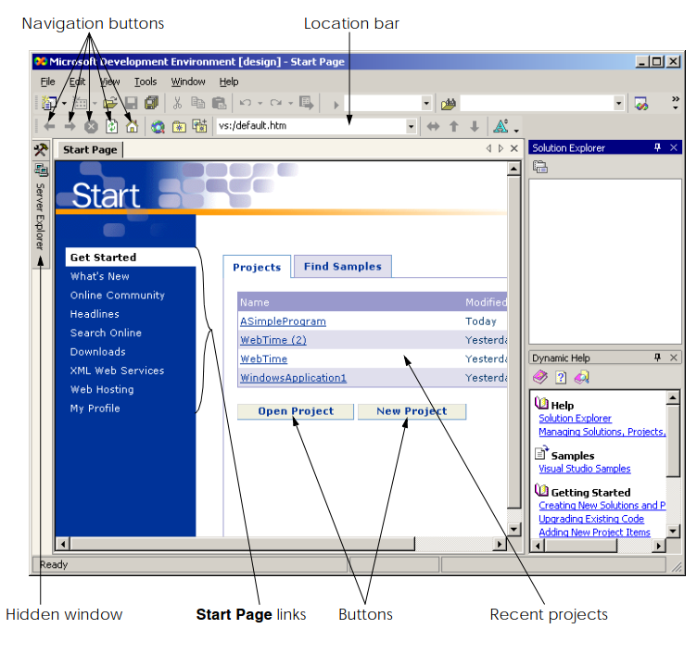The width and height of the screenshot is (697, 654).
Task: Open the ASimpleProgram recent project link
Action: [x=283, y=321]
